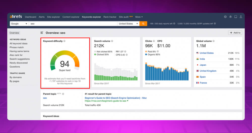Click info icon after monthly SERP updates left
Viewport: 252px width, 133px height.
215,24
